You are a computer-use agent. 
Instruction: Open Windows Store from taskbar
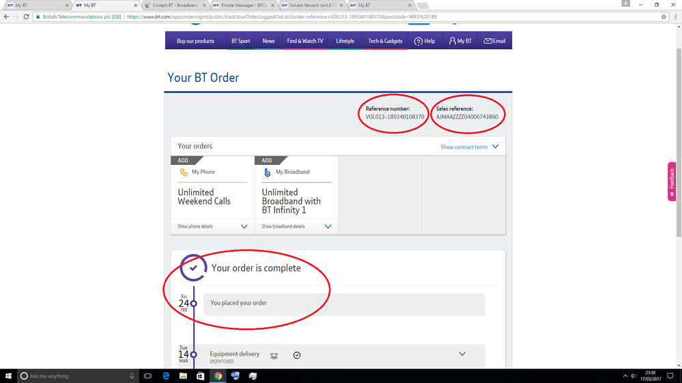point(201,376)
